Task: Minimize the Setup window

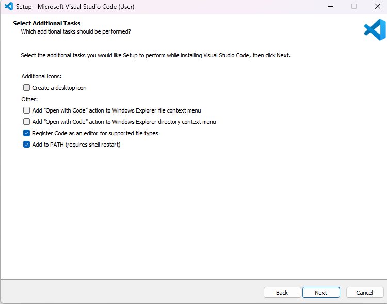Action: [331, 6]
